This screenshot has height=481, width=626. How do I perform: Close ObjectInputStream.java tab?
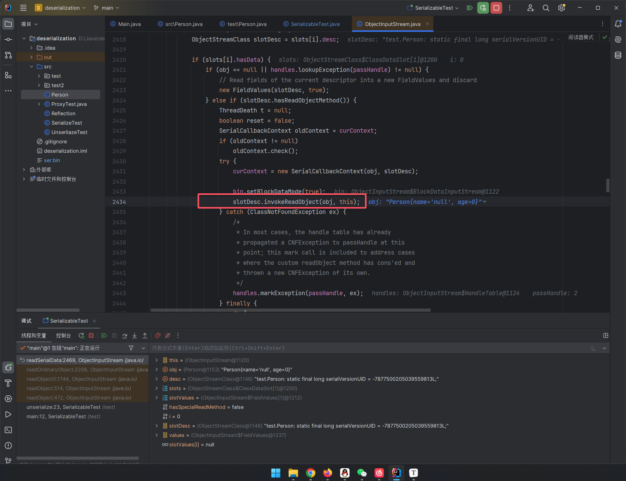pos(427,24)
